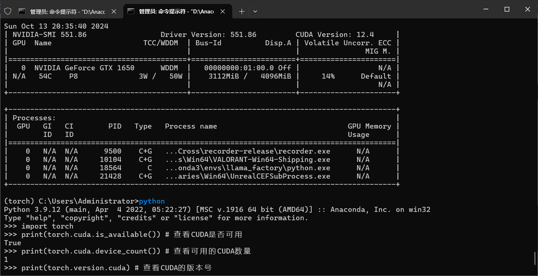
Task: Click the '54C' temperature value
Action: coord(45,76)
